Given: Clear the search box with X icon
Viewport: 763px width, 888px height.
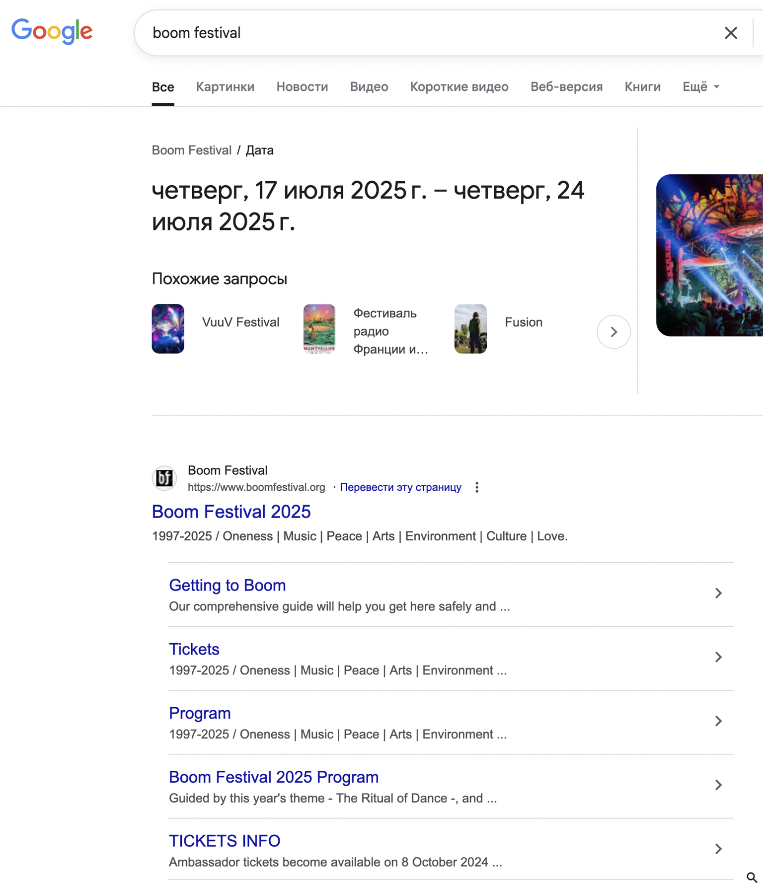Looking at the screenshot, I should 731,33.
